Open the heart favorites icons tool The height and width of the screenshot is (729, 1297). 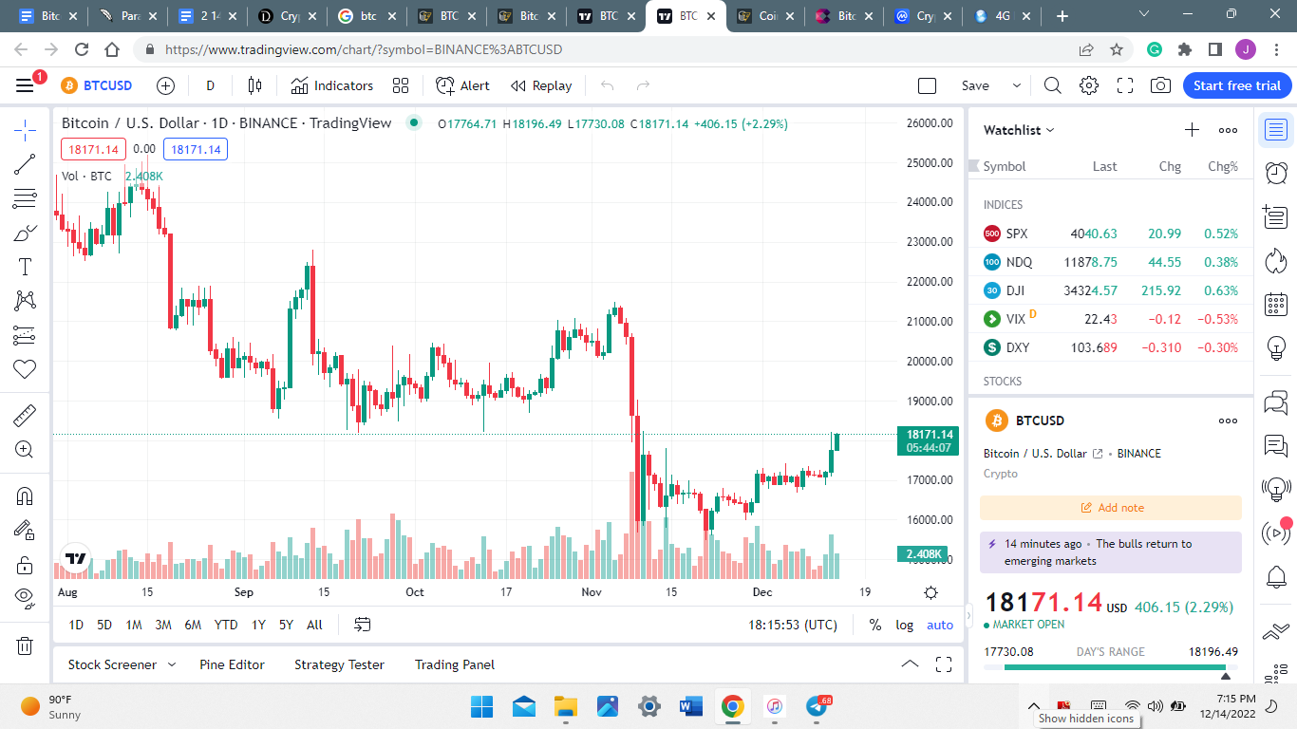25,369
